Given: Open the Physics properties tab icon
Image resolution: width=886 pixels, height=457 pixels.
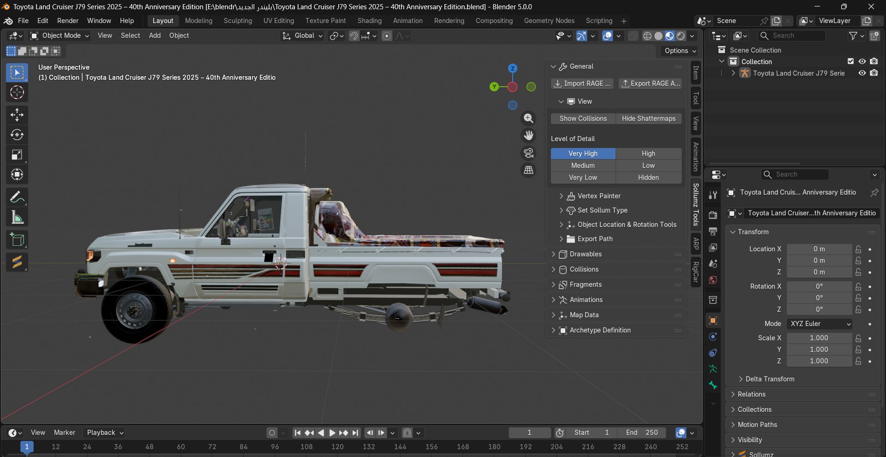Looking at the screenshot, I should [x=713, y=337].
